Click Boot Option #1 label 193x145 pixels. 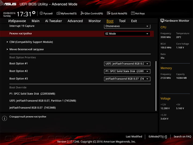(18, 63)
